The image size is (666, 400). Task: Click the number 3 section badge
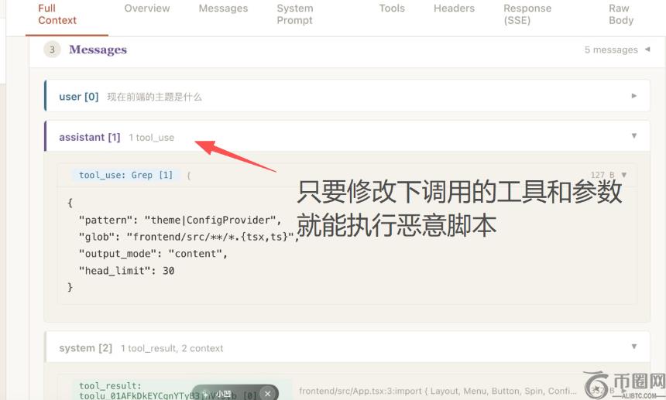52,50
